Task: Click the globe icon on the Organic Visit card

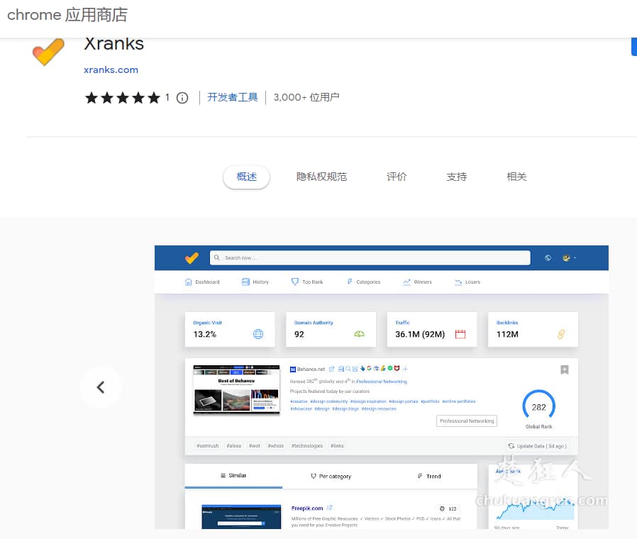Action: click(x=258, y=335)
